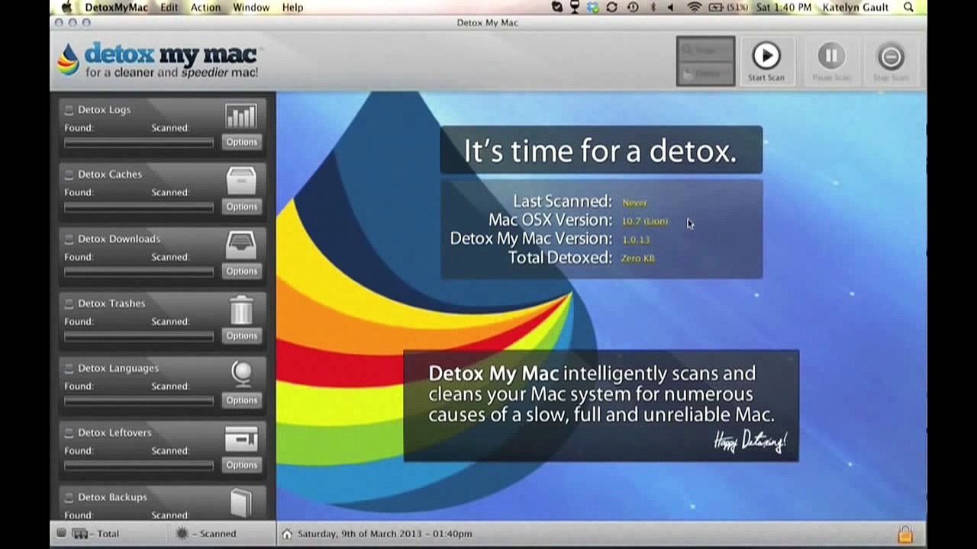Click the 'It's time for a detox.' headline

pos(601,151)
